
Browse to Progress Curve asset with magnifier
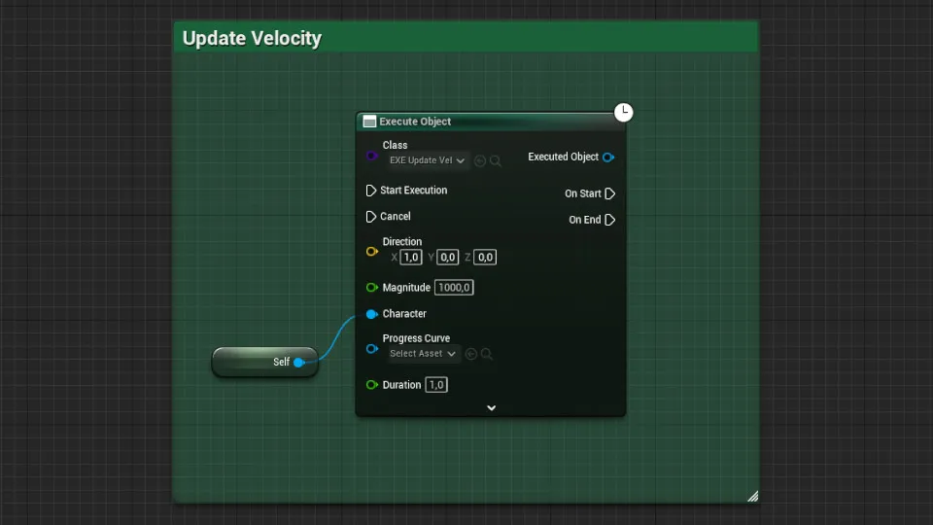486,354
